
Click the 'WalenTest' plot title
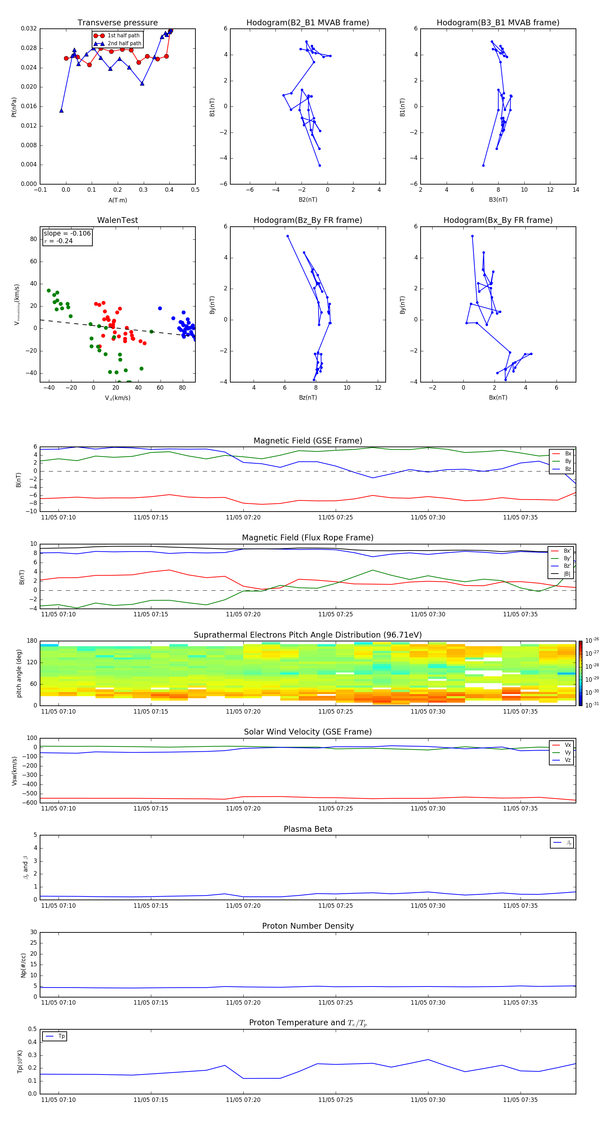click(117, 220)
